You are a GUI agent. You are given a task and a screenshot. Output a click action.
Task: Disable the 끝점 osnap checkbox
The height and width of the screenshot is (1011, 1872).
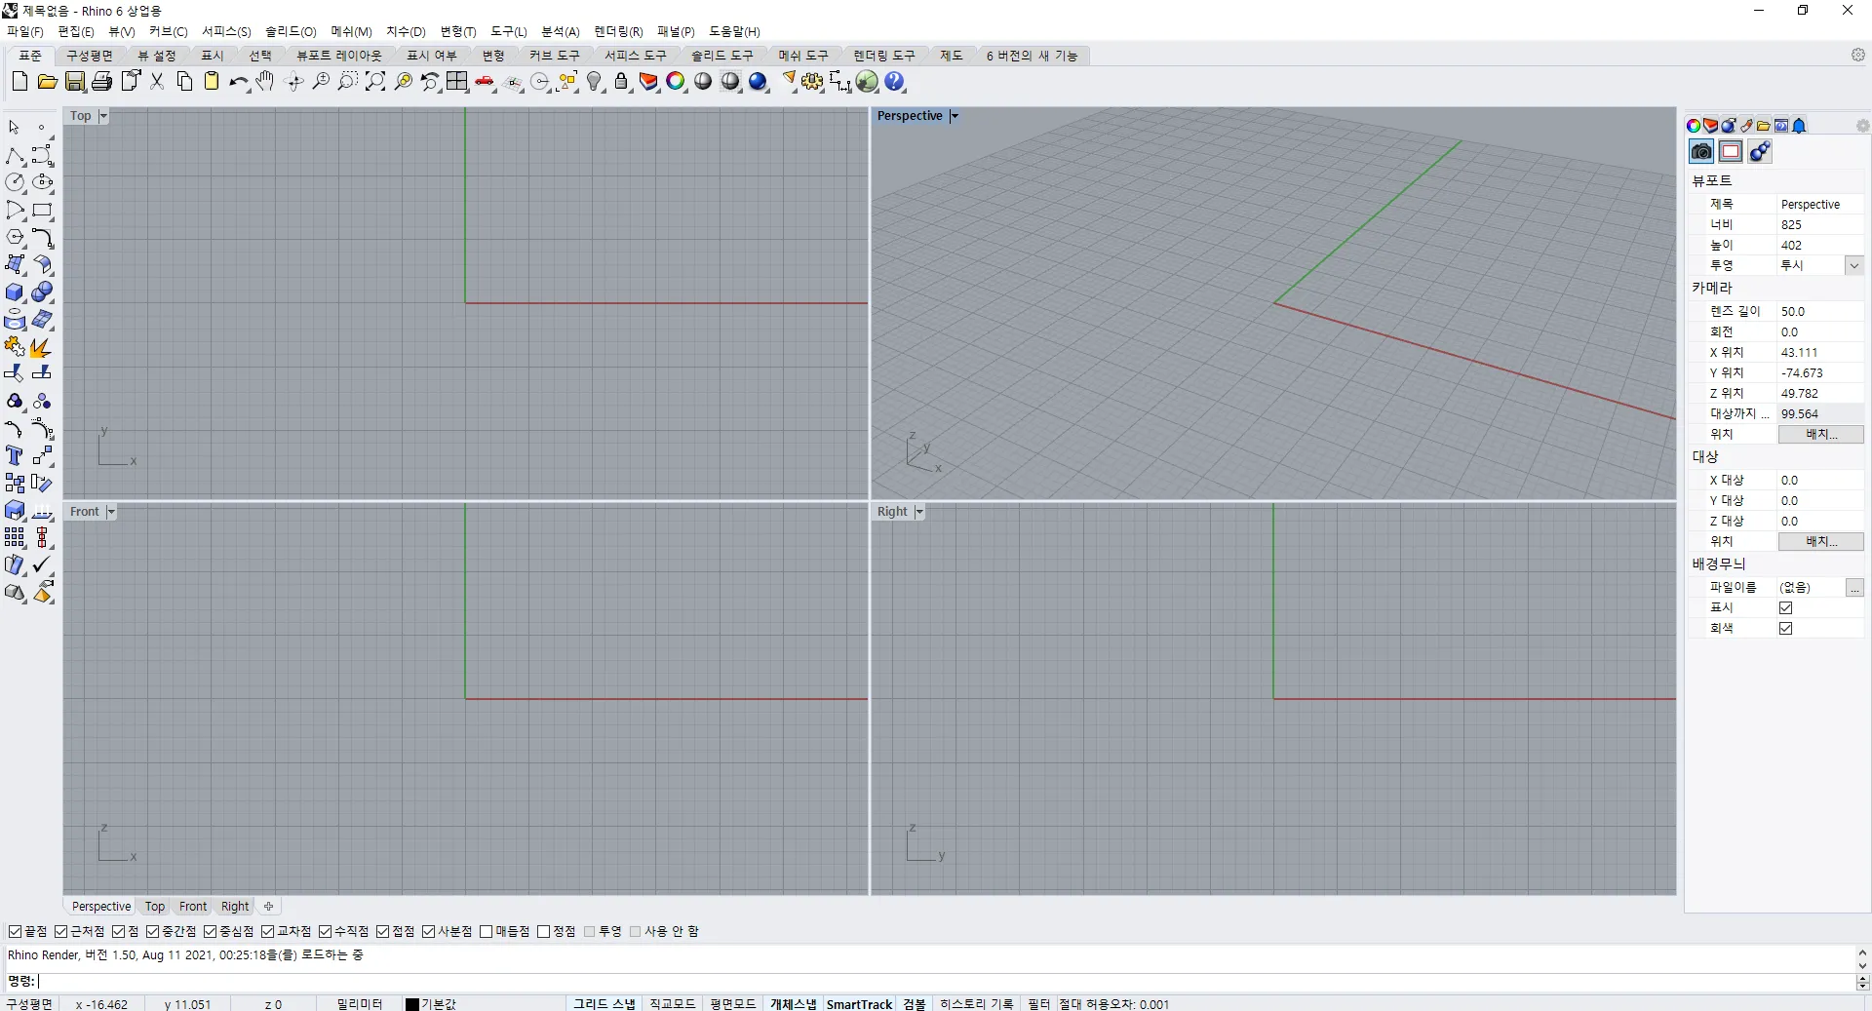pyautogui.click(x=15, y=932)
